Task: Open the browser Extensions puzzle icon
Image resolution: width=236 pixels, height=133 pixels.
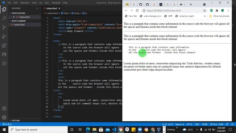Action: [x=217, y=11]
